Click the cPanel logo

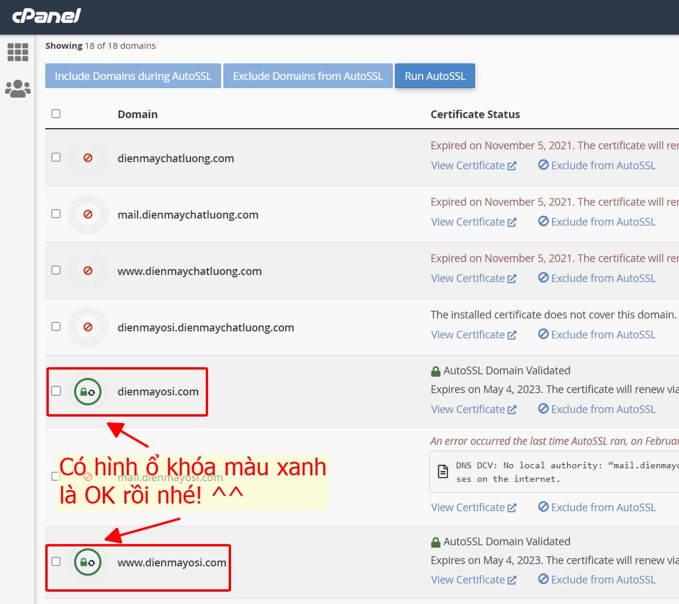tap(46, 16)
